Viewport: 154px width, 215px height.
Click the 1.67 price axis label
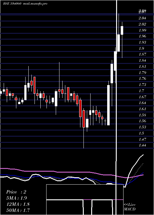pyautogui.click(x=142, y=97)
